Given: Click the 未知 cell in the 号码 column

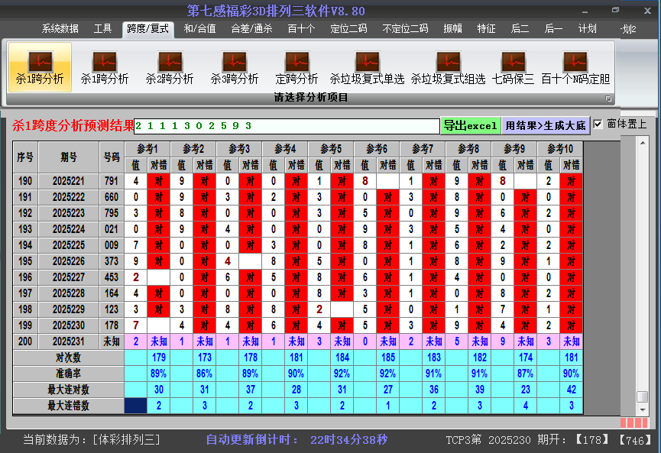Looking at the screenshot, I should pos(112,341).
